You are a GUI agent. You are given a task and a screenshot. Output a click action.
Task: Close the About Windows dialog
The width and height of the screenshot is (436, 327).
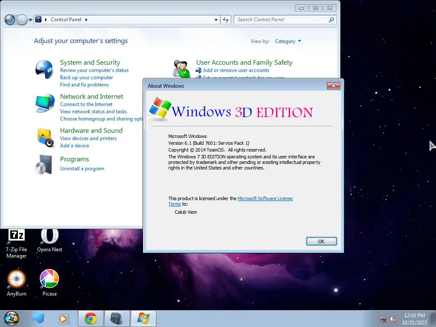click(x=333, y=86)
